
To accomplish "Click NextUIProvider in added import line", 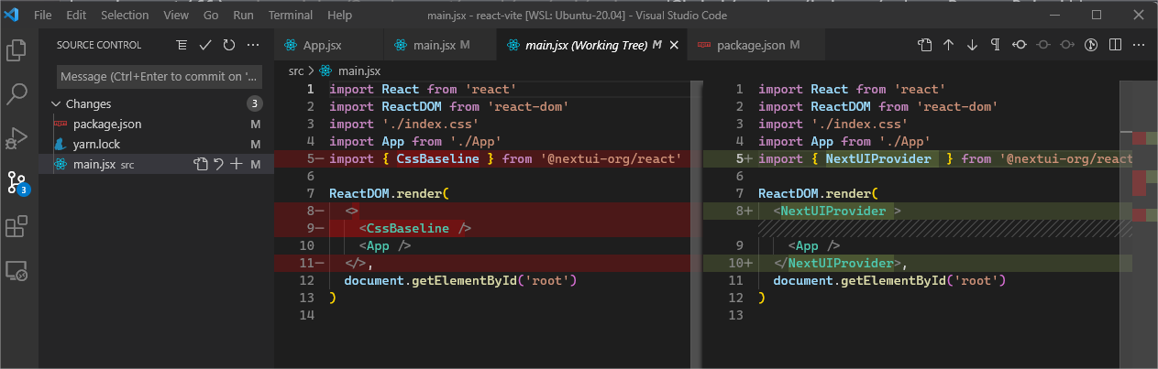I will 878,159.
